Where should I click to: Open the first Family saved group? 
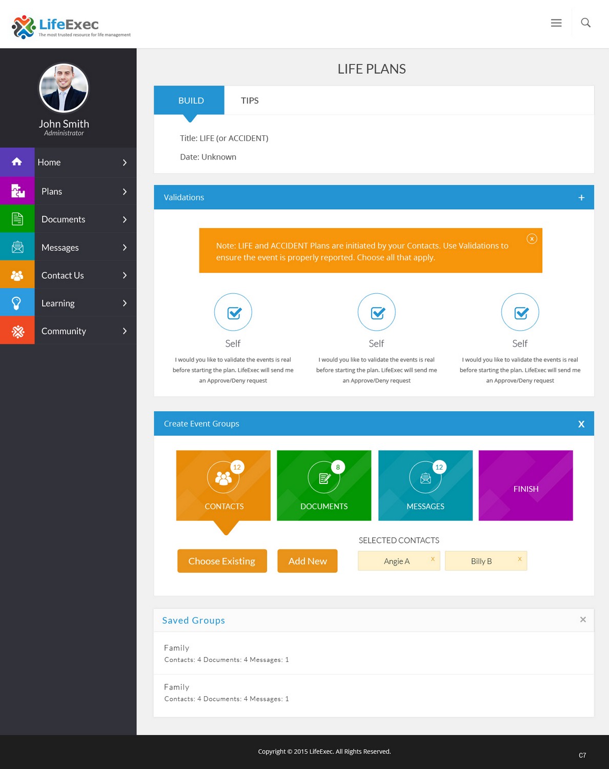[374, 653]
